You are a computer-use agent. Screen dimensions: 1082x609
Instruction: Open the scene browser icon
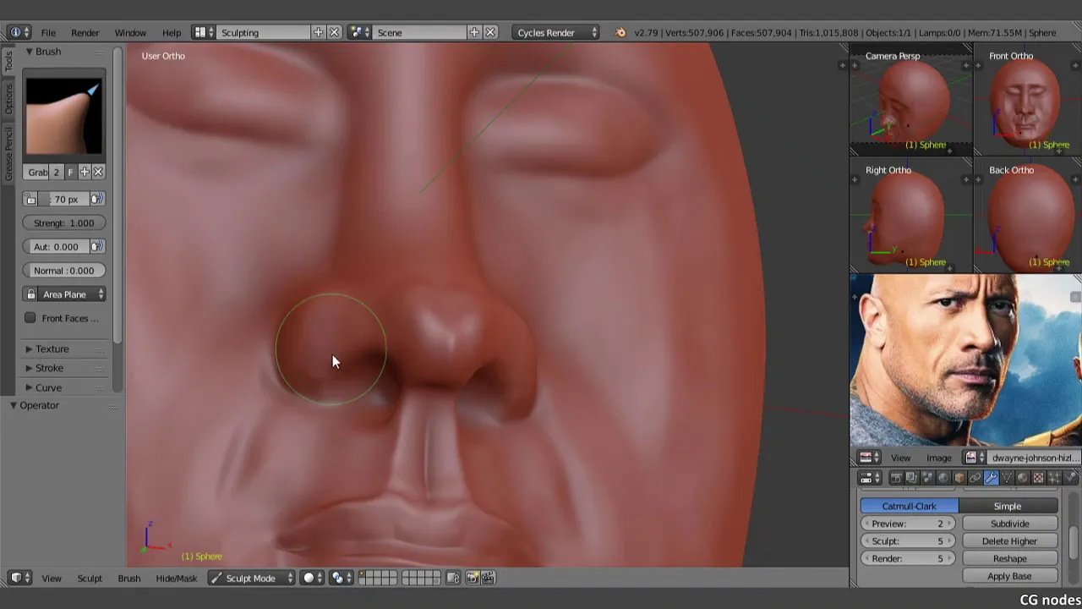(x=360, y=32)
